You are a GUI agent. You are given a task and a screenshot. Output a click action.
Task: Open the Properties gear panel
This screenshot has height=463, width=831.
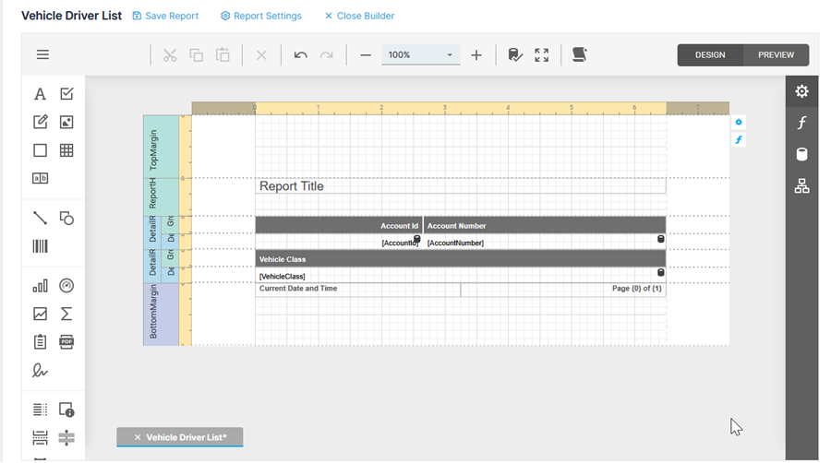tap(801, 91)
